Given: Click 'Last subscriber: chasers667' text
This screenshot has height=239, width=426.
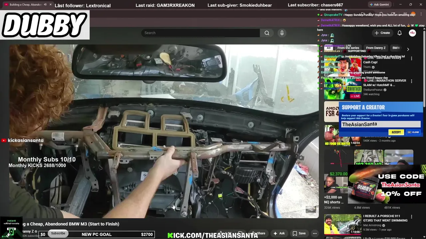Looking at the screenshot, I should pos(316,5).
